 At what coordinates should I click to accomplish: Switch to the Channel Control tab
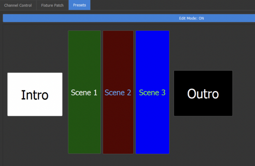[x=18, y=5]
